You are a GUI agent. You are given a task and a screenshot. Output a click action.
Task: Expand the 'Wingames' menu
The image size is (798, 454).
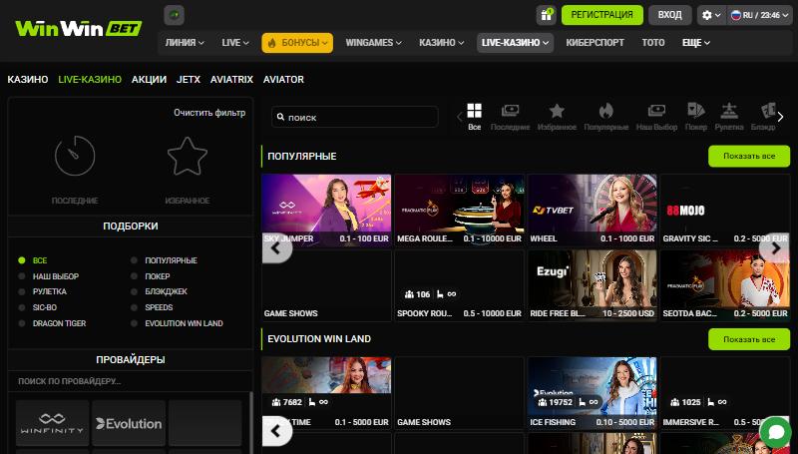[373, 43]
